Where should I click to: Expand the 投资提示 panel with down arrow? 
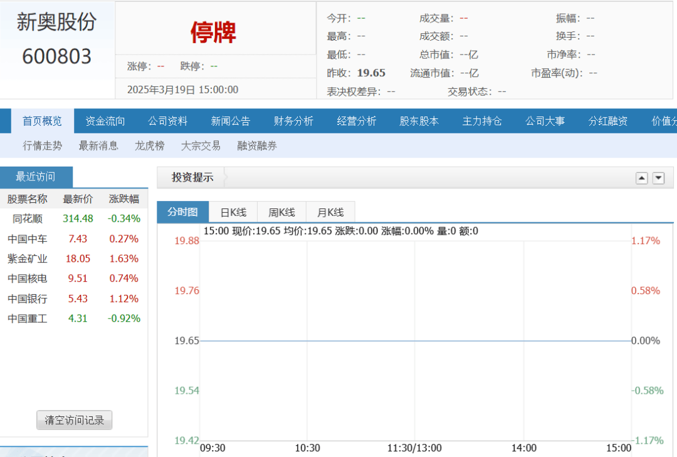[658, 178]
